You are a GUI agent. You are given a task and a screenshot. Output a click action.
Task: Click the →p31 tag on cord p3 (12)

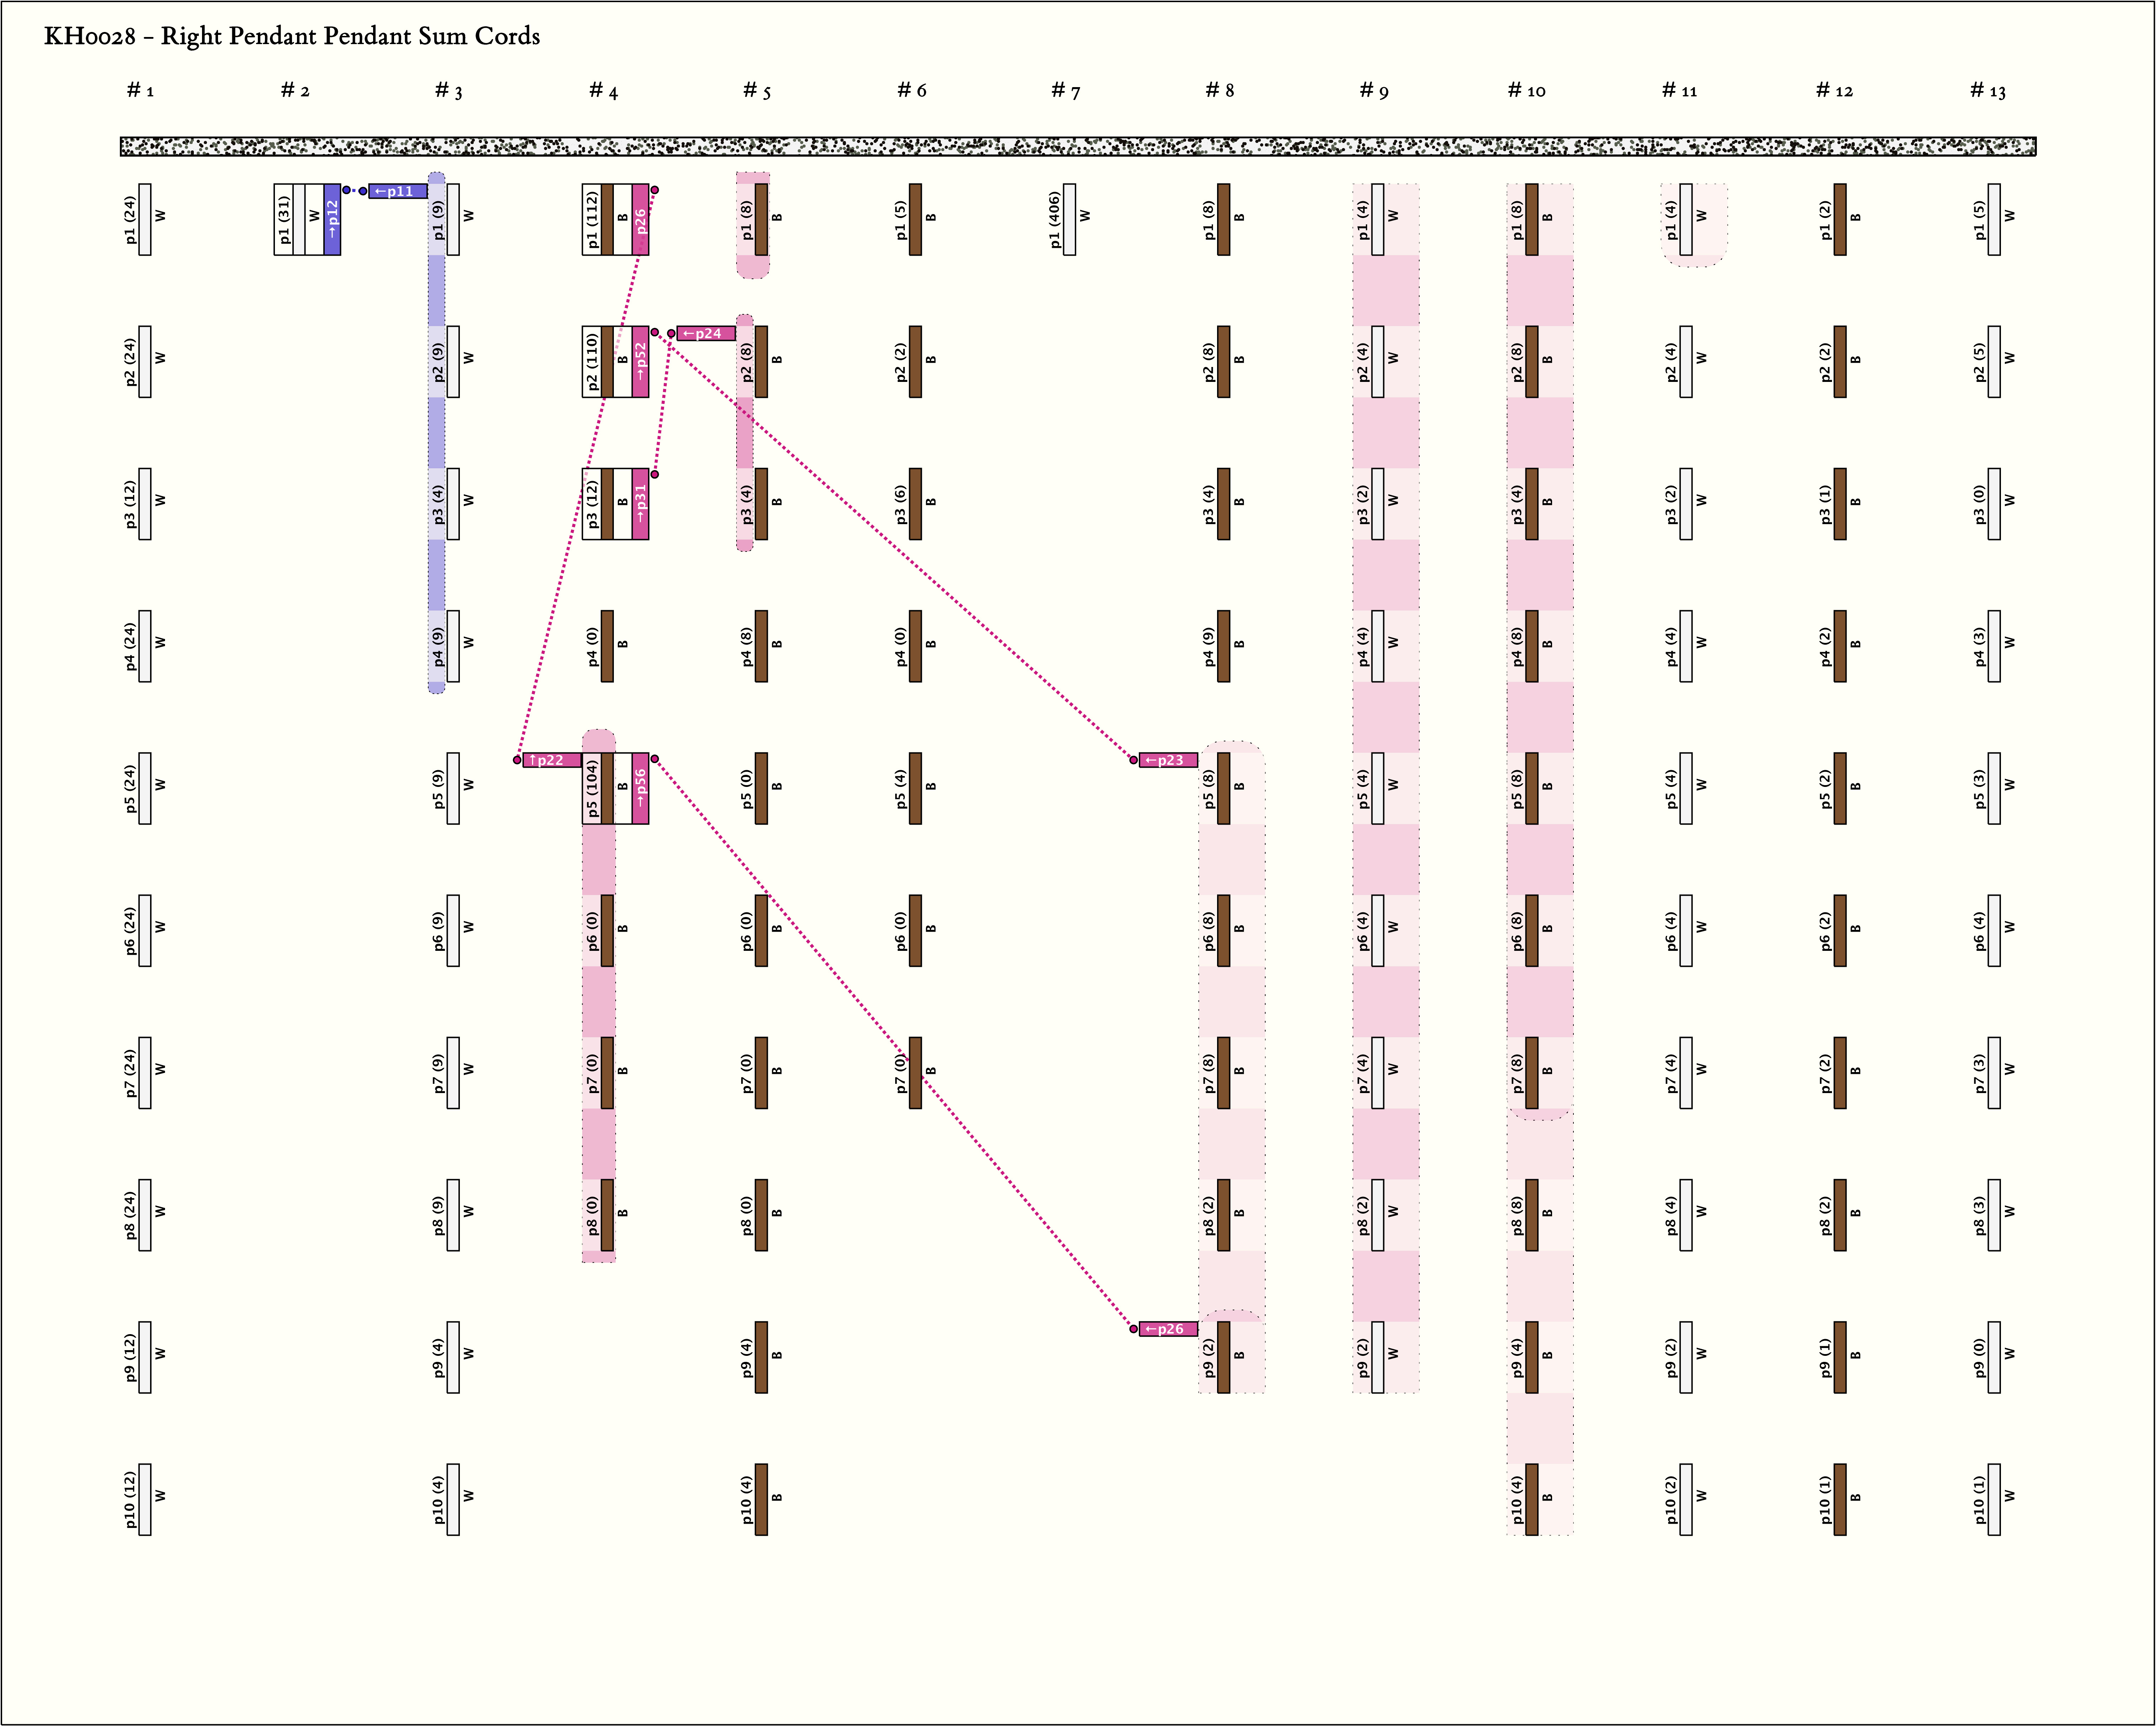pyautogui.click(x=640, y=503)
